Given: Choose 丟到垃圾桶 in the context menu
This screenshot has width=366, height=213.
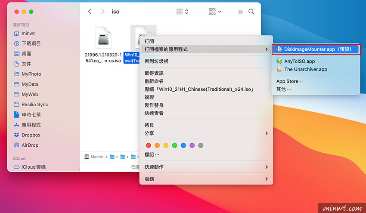Looking at the screenshot, I should tap(206, 62).
